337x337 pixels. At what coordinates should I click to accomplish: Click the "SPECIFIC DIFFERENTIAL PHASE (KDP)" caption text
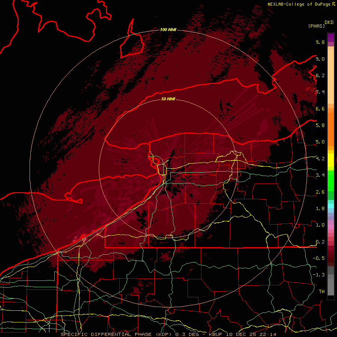click(117, 334)
